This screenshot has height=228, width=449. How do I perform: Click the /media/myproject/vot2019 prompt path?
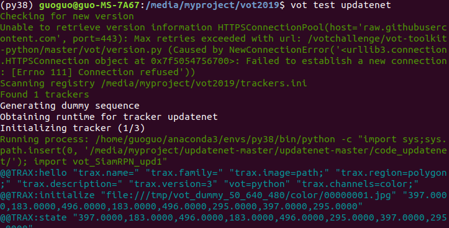point(215,5)
